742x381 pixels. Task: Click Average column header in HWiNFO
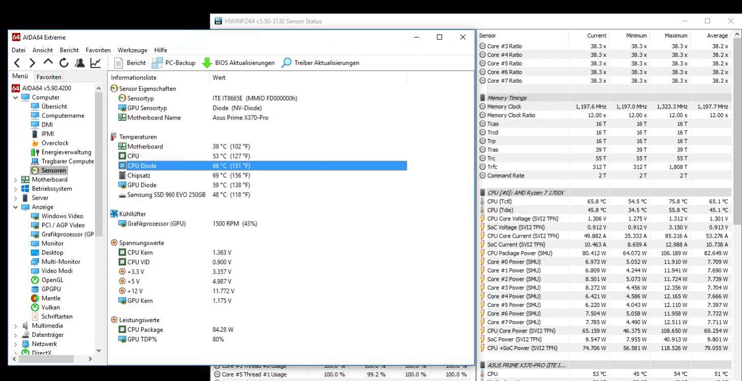pos(711,36)
